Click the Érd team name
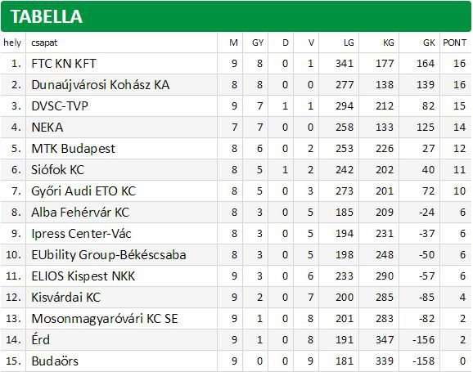473x372 pixels. (x=40, y=339)
